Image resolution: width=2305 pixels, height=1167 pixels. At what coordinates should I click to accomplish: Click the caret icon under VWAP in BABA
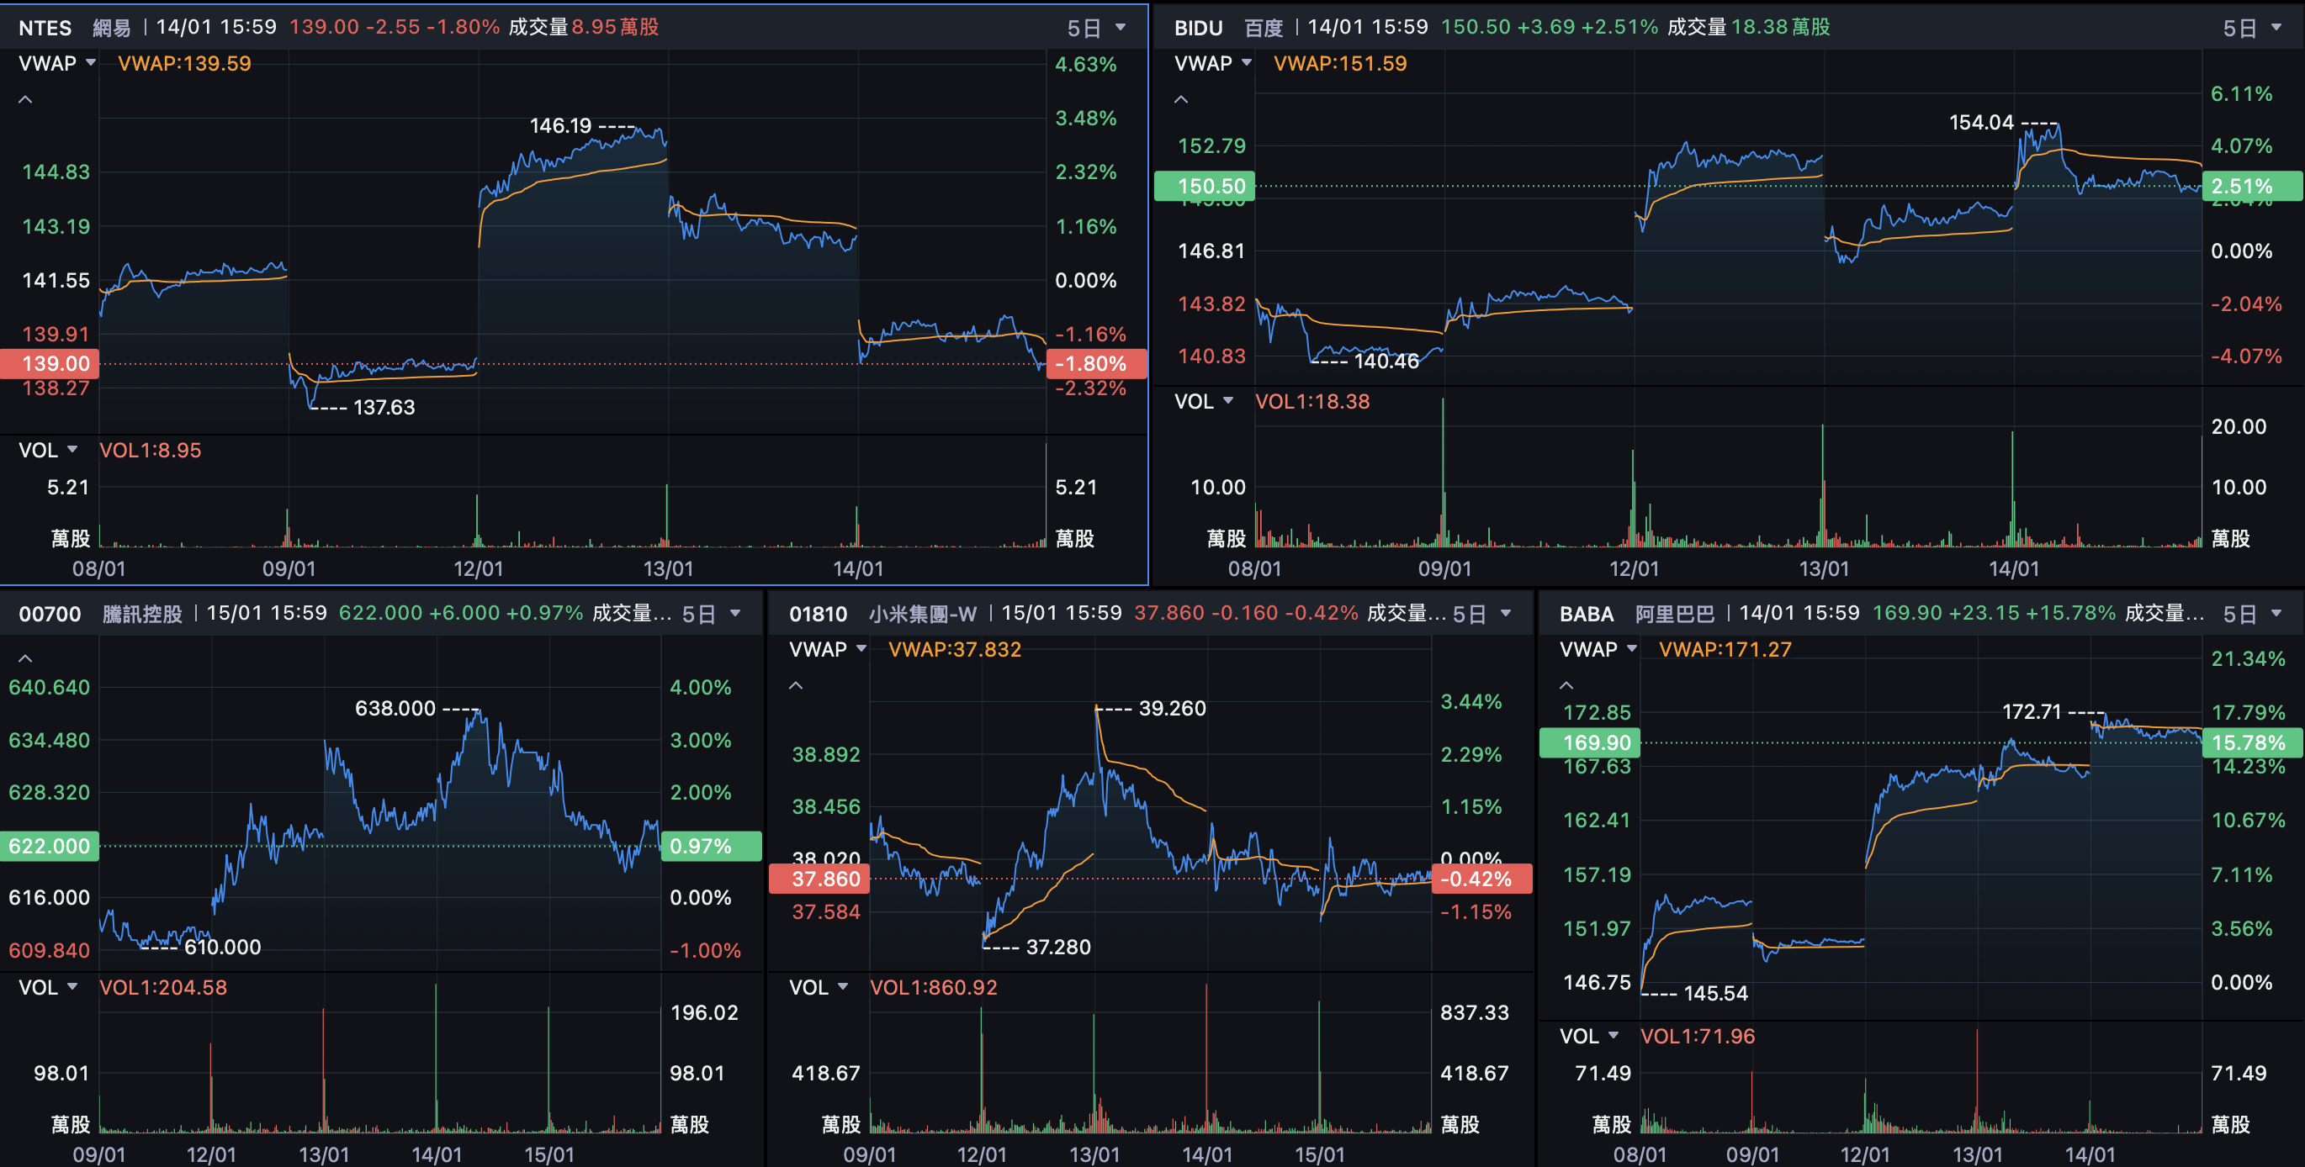[1566, 686]
